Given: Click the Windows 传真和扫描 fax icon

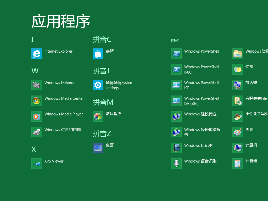Looking at the screenshot, I should pos(37,132).
